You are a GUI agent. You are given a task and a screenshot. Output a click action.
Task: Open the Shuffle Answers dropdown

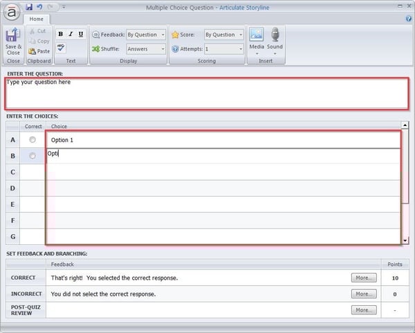tap(146, 49)
